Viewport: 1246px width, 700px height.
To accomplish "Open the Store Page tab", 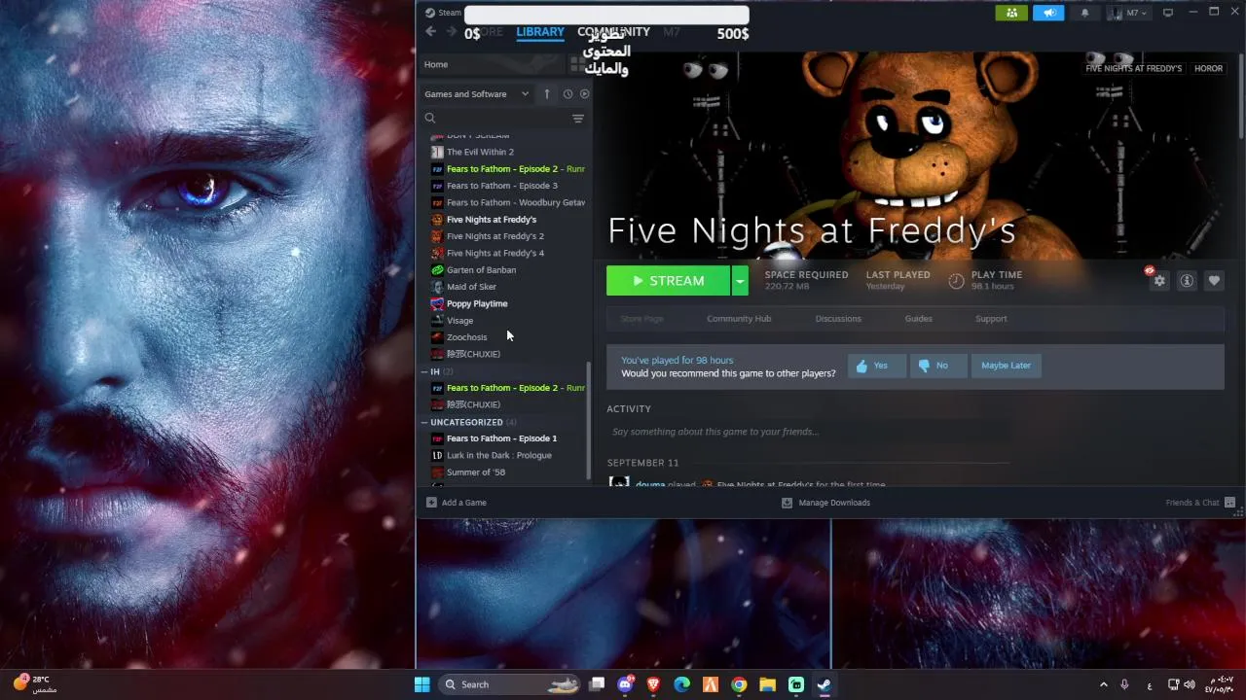I will (642, 319).
